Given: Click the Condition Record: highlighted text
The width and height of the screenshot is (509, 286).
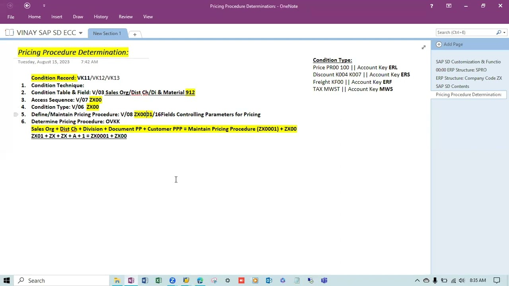Looking at the screenshot, I should pyautogui.click(x=53, y=78).
